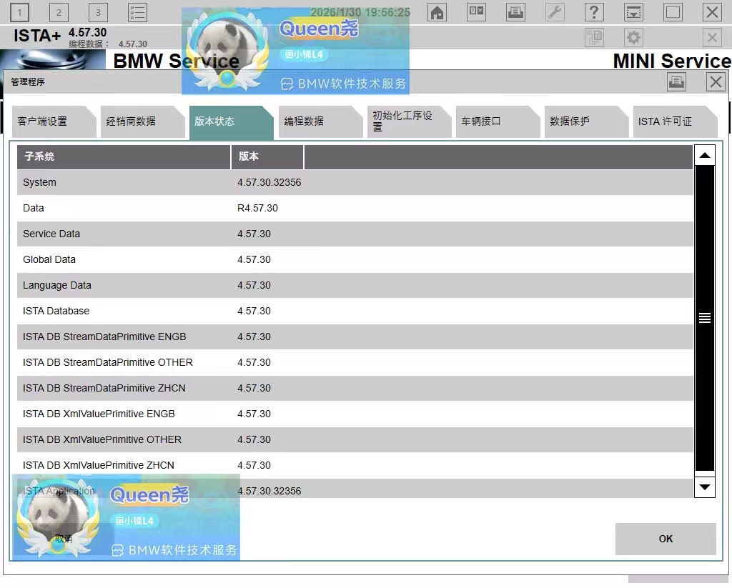Open the 数据保护 tab
This screenshot has height=588, width=732.
pos(586,121)
